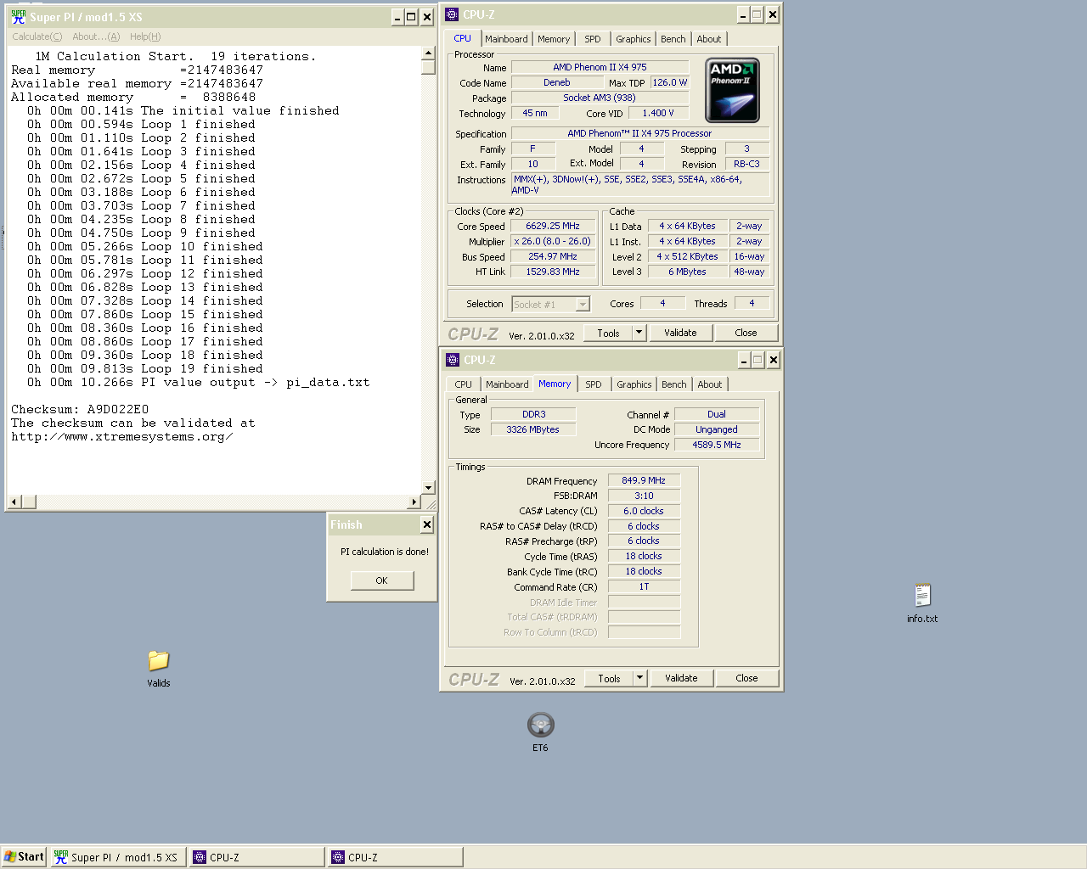
Task: Activate first CPU-Z taskbar button
Action: tap(256, 857)
